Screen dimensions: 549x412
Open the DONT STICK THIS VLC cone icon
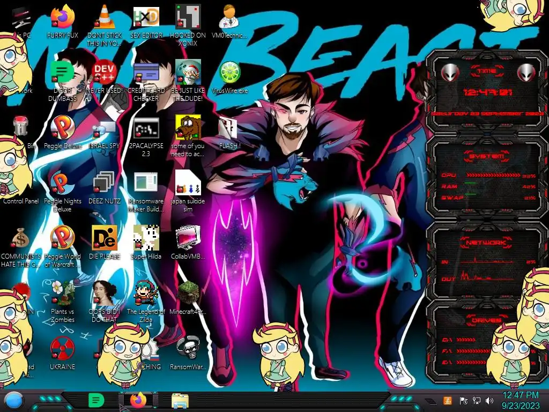point(104,17)
